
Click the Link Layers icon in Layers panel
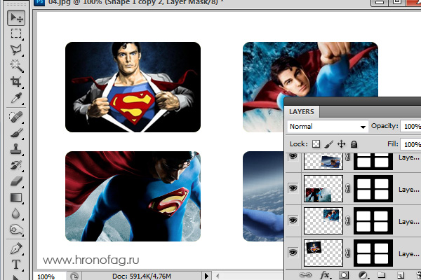point(305,275)
